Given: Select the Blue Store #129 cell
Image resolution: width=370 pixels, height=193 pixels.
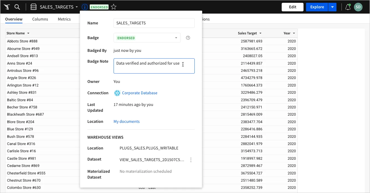Looking at the screenshot, I should point(20,129).
